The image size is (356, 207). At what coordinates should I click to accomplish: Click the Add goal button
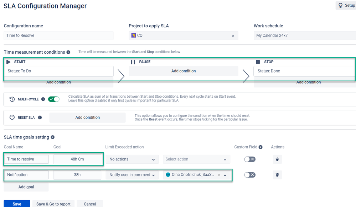(26, 187)
